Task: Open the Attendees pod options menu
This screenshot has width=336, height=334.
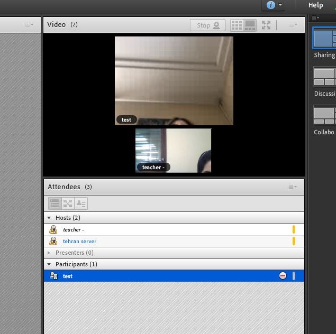Action: [x=293, y=187]
